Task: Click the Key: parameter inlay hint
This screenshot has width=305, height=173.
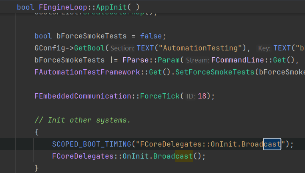Action: point(264,48)
